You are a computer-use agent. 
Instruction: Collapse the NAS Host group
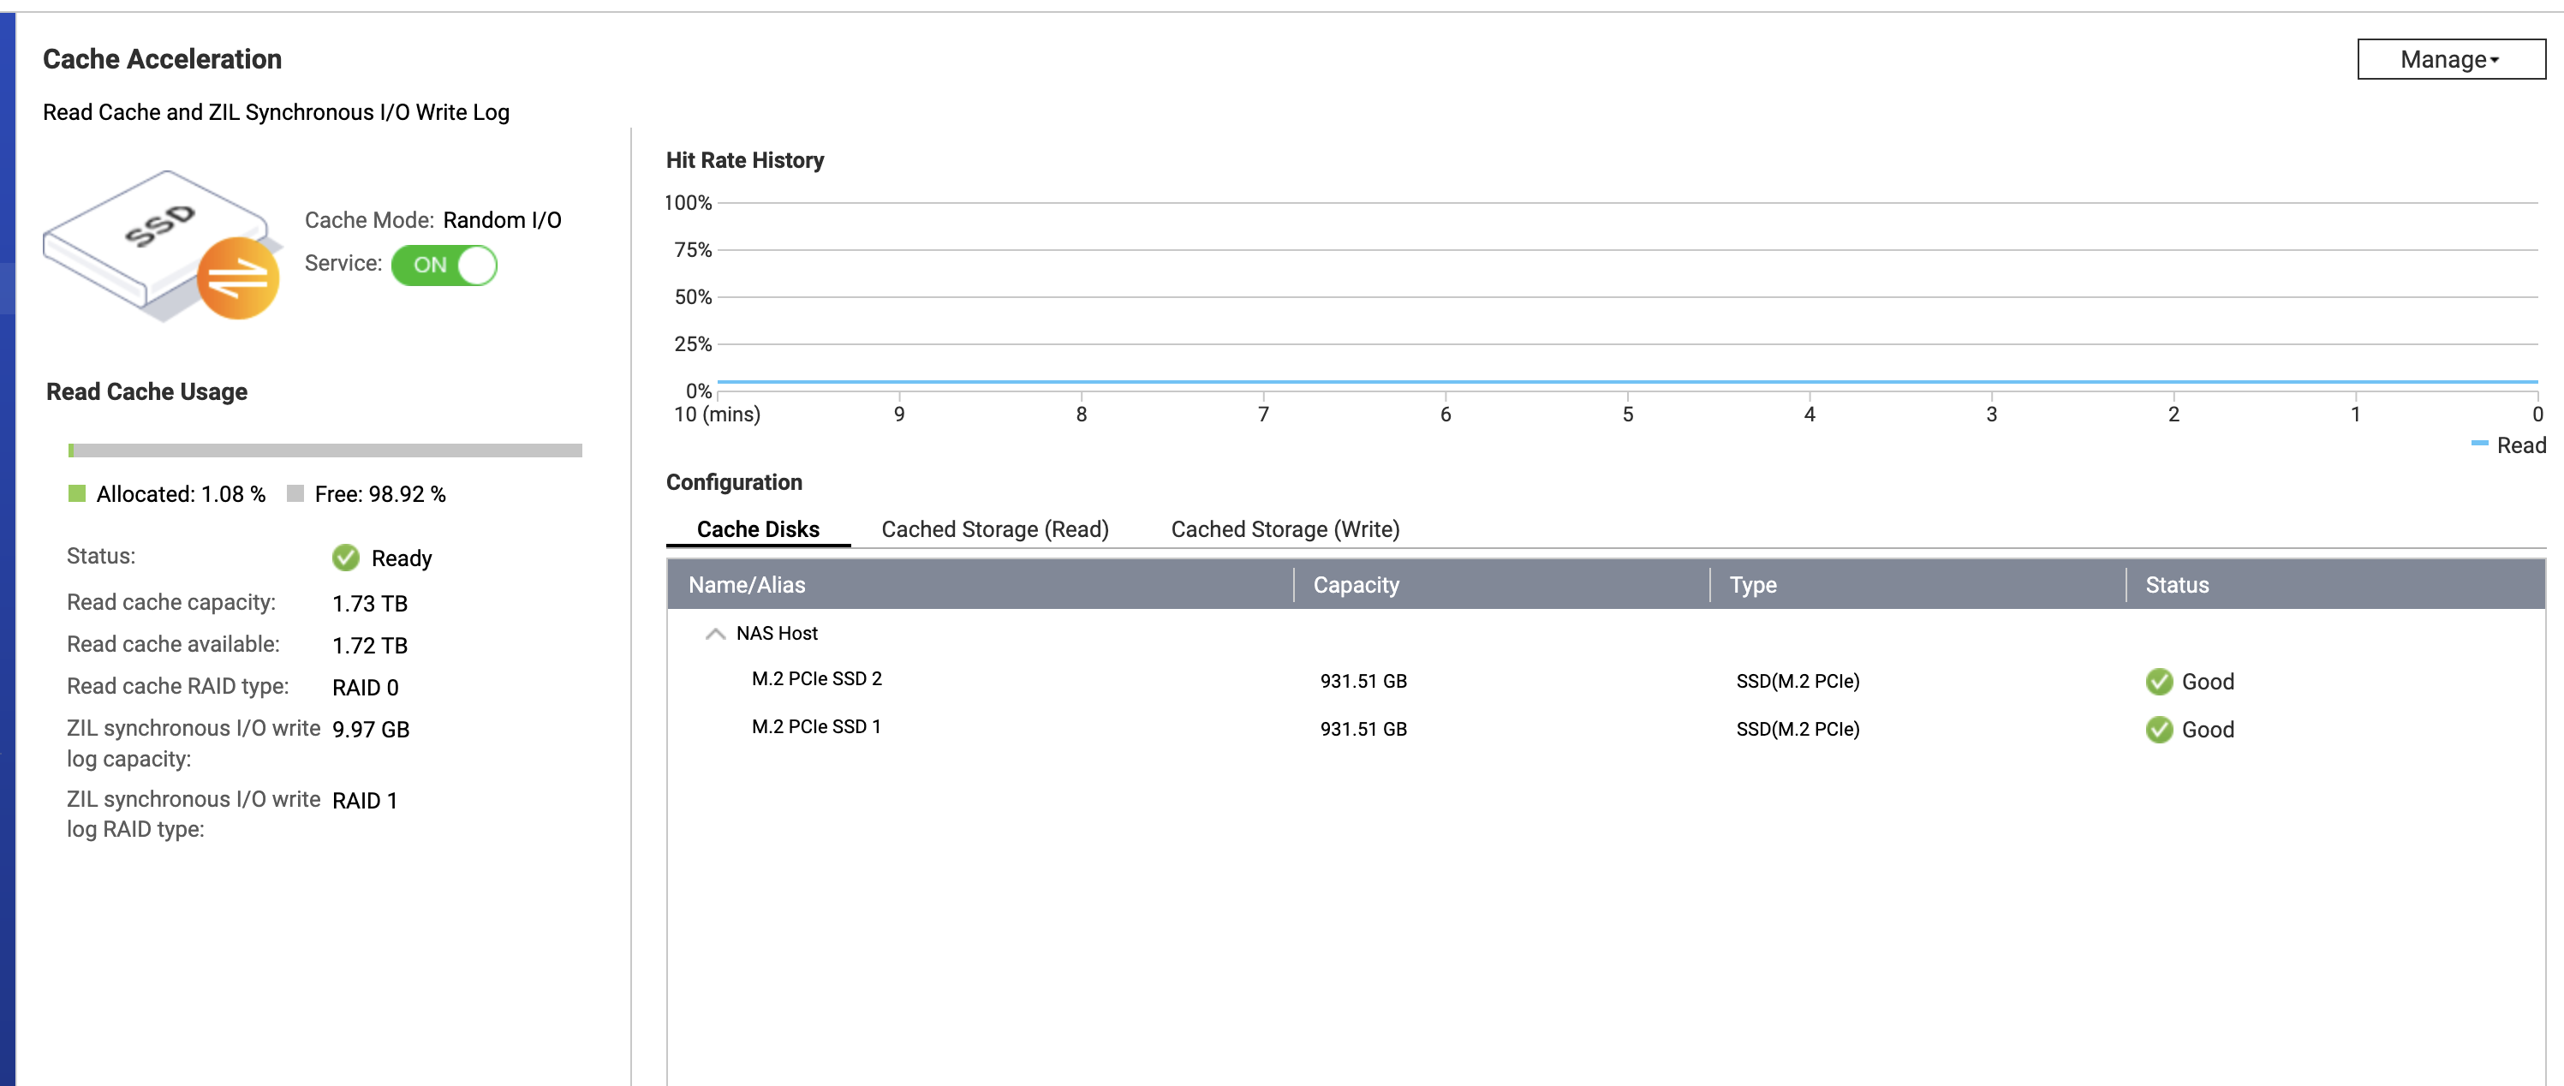click(x=715, y=634)
